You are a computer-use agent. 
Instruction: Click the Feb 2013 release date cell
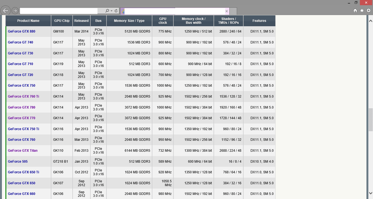[x=81, y=151]
